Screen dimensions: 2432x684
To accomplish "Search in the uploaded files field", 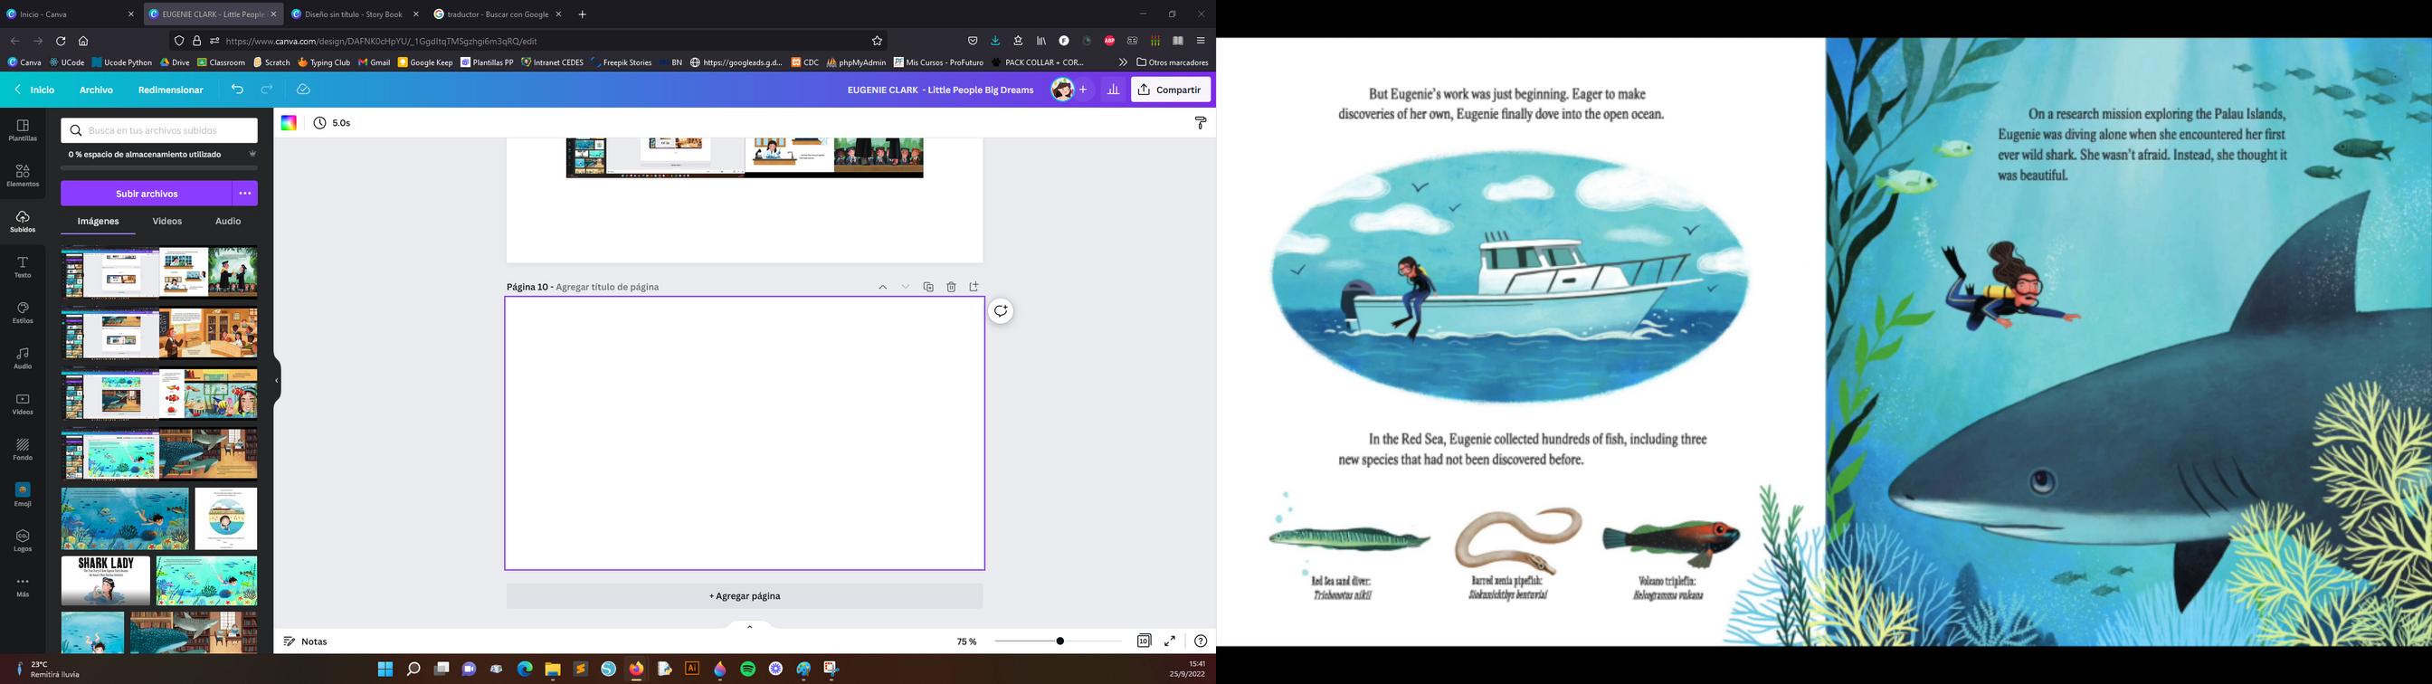I will 159,131.
